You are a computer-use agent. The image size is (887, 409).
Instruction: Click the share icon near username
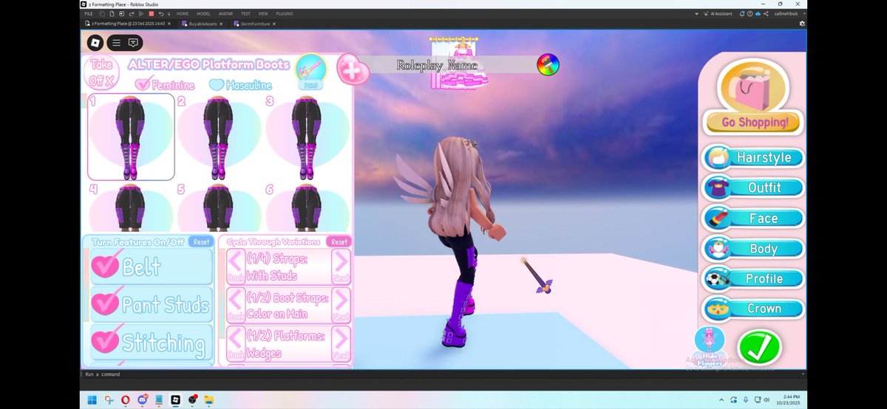pos(766,13)
